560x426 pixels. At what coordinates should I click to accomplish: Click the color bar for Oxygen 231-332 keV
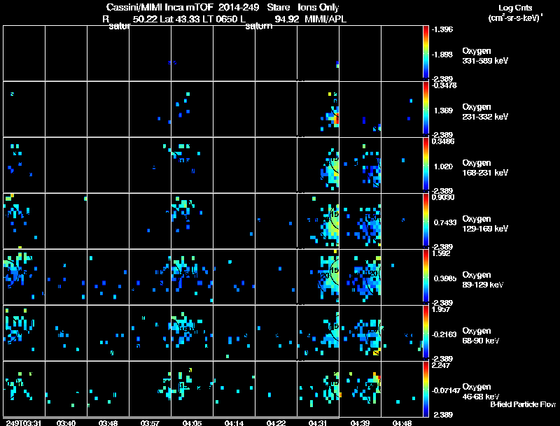click(x=426, y=108)
